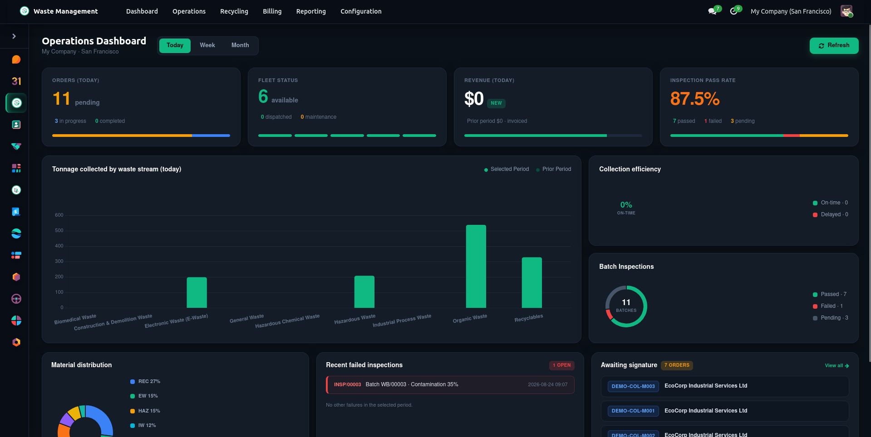Open the activities clock icon with badge 9

click(x=734, y=11)
